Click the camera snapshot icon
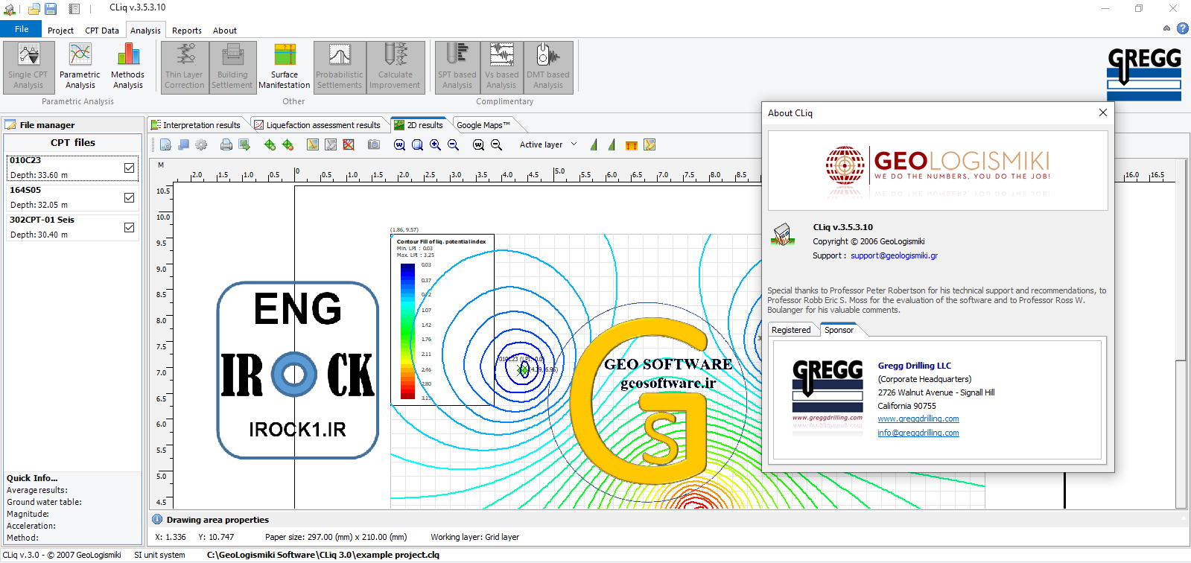1191x563 pixels. click(374, 144)
